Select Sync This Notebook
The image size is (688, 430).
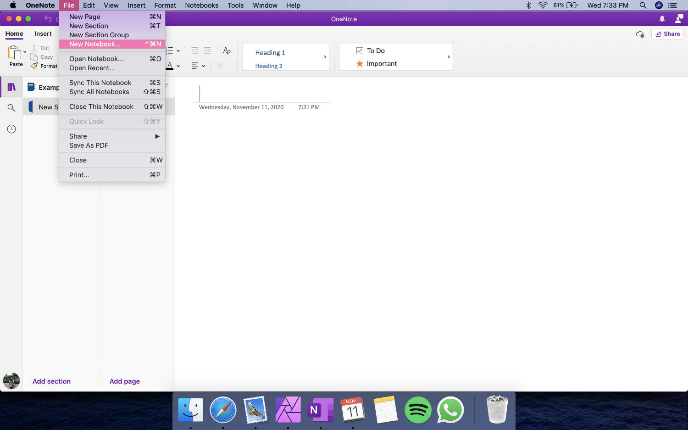112,83
